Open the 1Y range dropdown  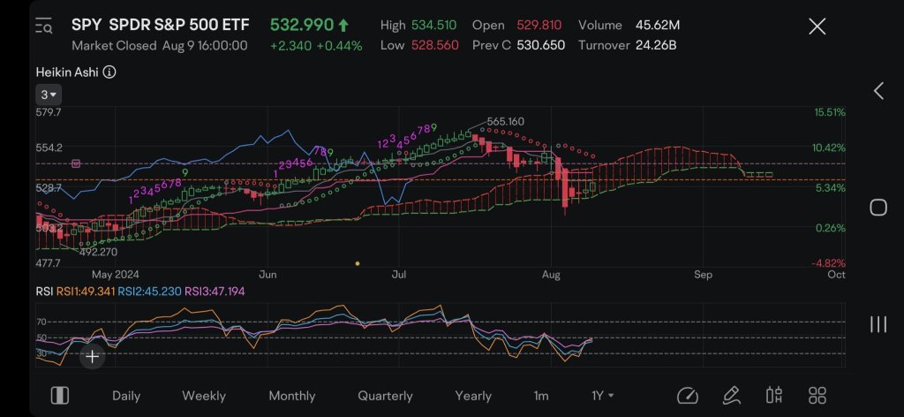click(602, 396)
